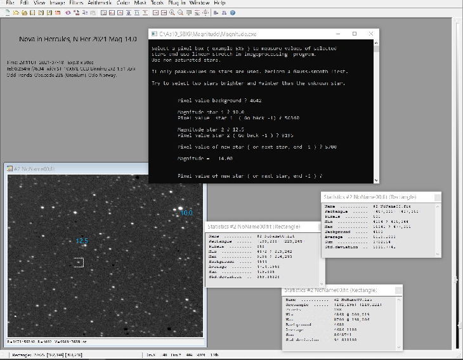The width and height of the screenshot is (463, 360).
Task: Maximize the Magnitudo.exe console window
Action: click(x=354, y=34)
